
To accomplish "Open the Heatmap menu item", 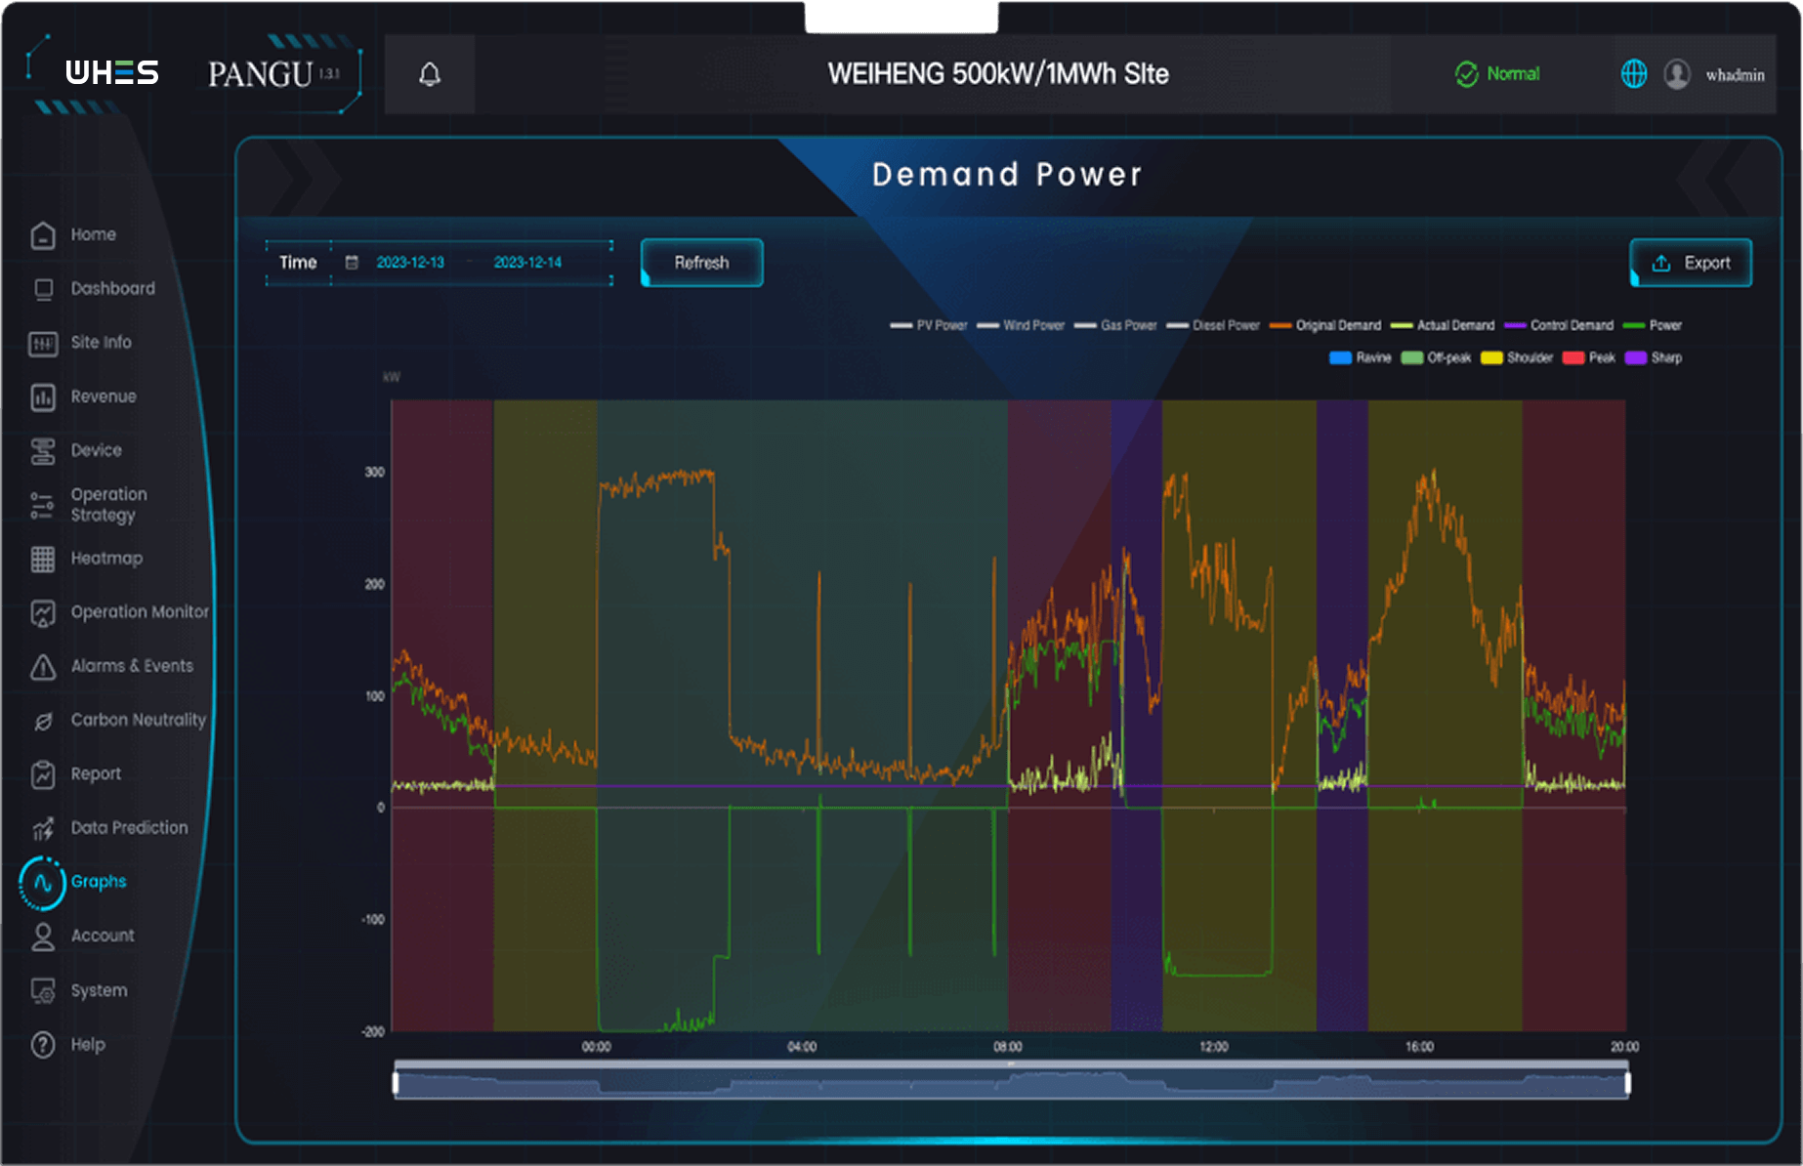I will click(x=106, y=558).
